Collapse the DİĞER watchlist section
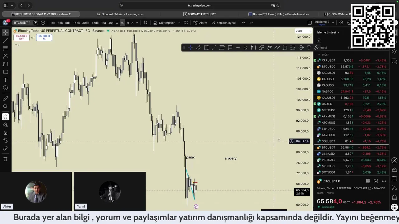This screenshot has height=224, width=399. 319,55
